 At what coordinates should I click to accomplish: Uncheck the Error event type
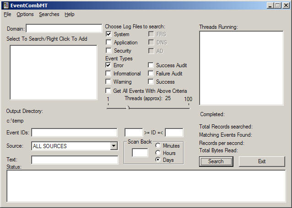coord(108,65)
